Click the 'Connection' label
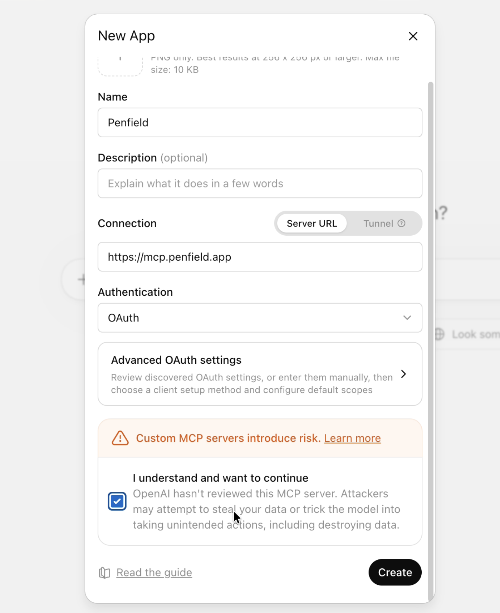The width and height of the screenshot is (500, 613). pos(127,224)
